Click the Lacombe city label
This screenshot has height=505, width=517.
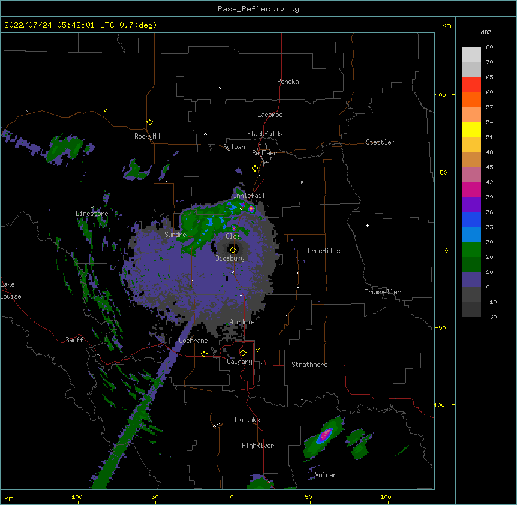(x=270, y=115)
